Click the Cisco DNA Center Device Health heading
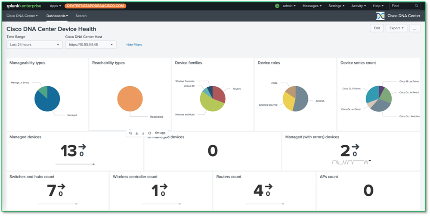Screen dimensions: 430x216 click(x=51, y=29)
